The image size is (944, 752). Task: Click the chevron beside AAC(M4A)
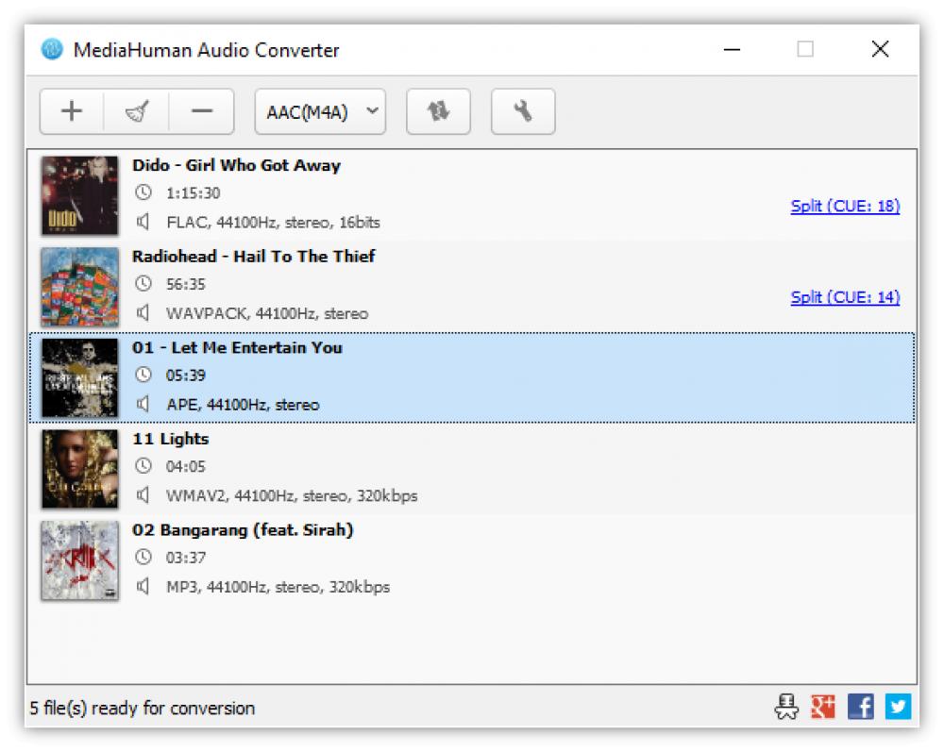click(x=371, y=111)
